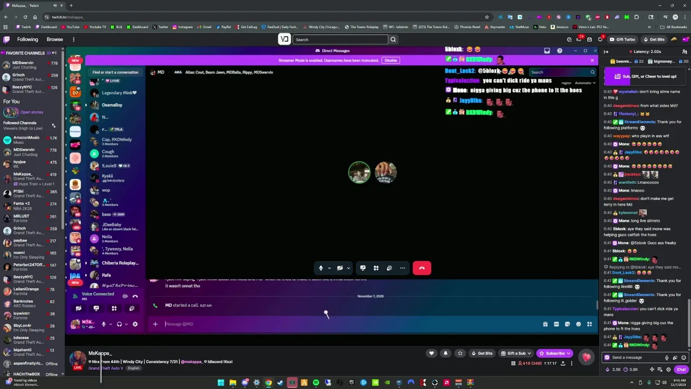This screenshot has width=691, height=389.
Task: Turn on camera in voice panel
Action: [x=78, y=308]
